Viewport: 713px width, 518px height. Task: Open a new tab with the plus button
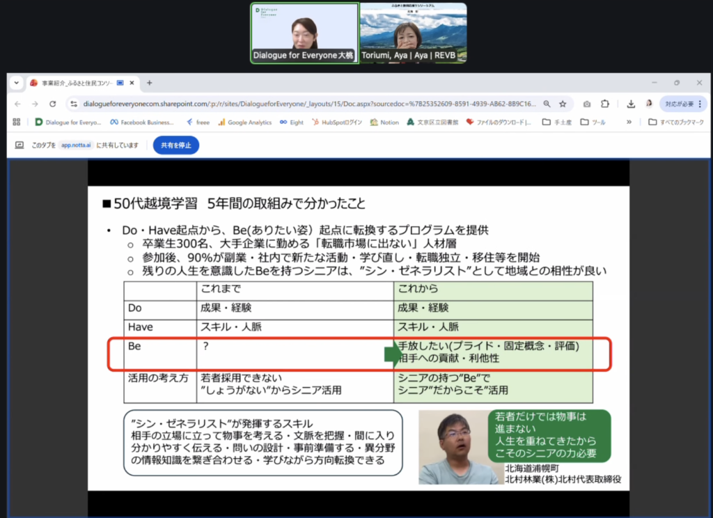(x=149, y=83)
